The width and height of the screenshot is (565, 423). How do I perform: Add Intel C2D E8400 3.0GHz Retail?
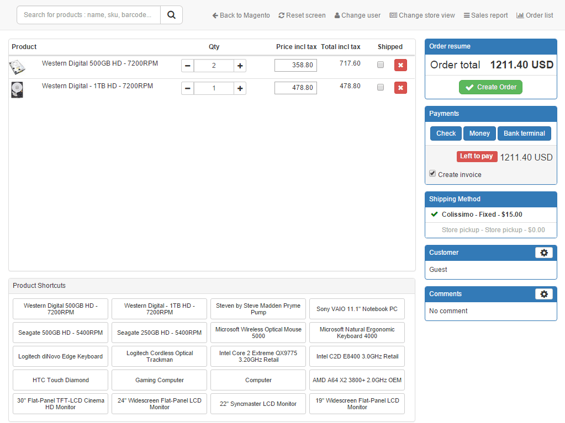coord(357,356)
